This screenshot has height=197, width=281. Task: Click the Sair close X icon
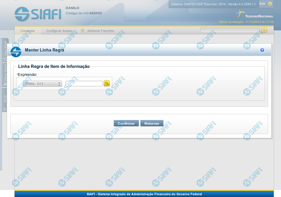[270, 4]
